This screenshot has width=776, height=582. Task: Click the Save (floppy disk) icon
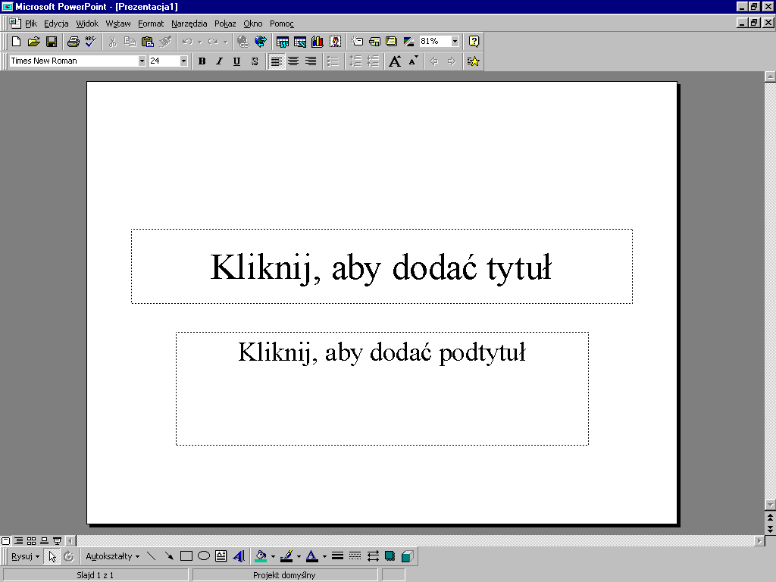tap(52, 42)
